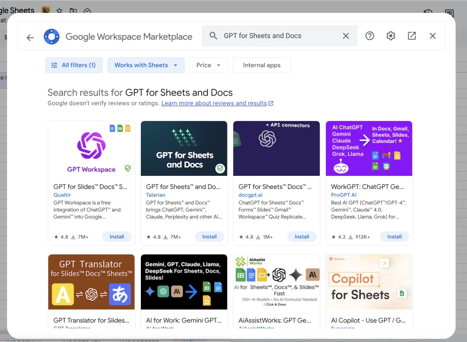The image size is (467, 342).
Task: Go back using the Marketplace back arrow
Action: (x=30, y=37)
